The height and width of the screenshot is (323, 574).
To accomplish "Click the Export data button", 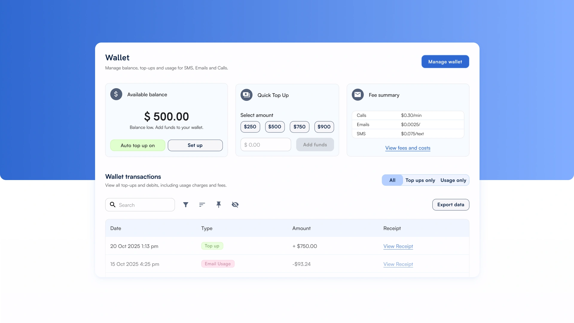I will (451, 205).
